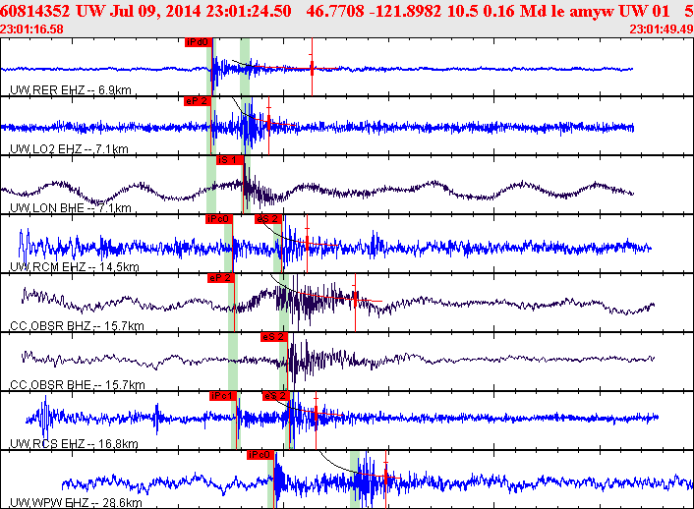Click the green predicted S window on WPW trace
This screenshot has width=694, height=509.
tap(355, 480)
